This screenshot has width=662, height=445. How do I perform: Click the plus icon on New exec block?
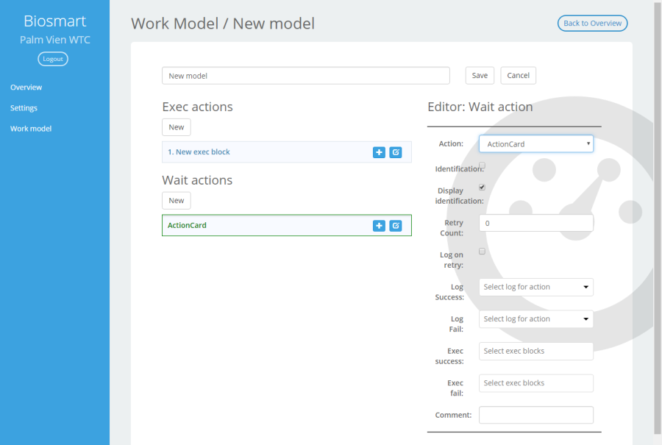click(379, 152)
